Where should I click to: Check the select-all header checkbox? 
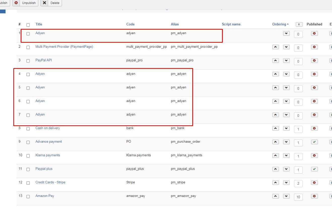click(28, 25)
